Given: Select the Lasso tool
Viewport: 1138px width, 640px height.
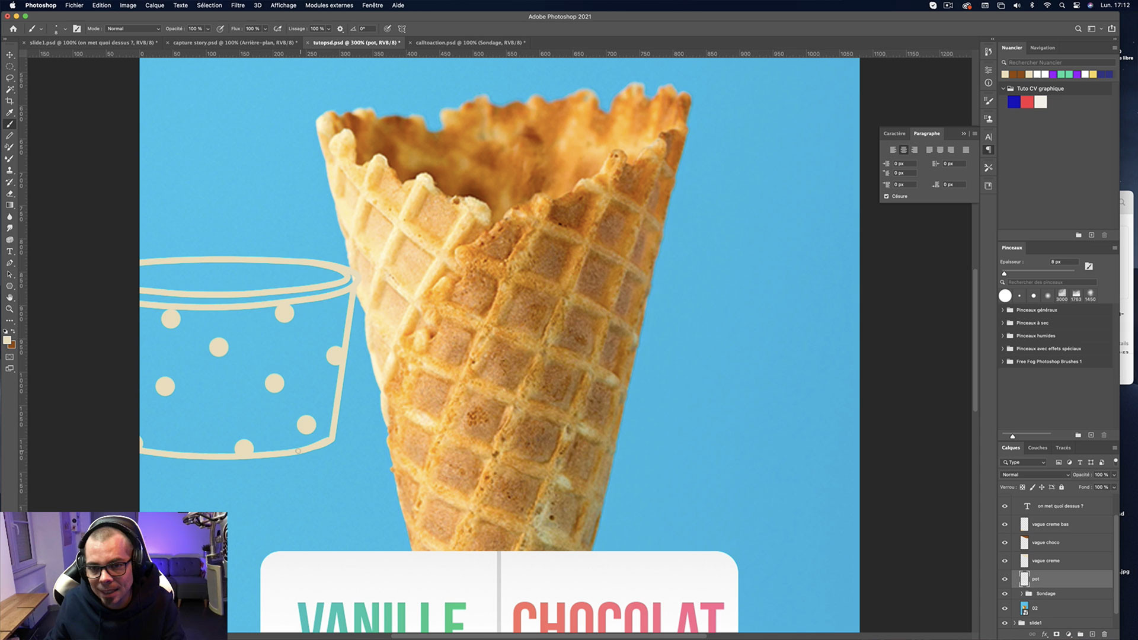Looking at the screenshot, I should [9, 78].
